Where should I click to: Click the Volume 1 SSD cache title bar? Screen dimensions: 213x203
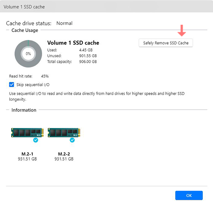[x=106, y=7]
